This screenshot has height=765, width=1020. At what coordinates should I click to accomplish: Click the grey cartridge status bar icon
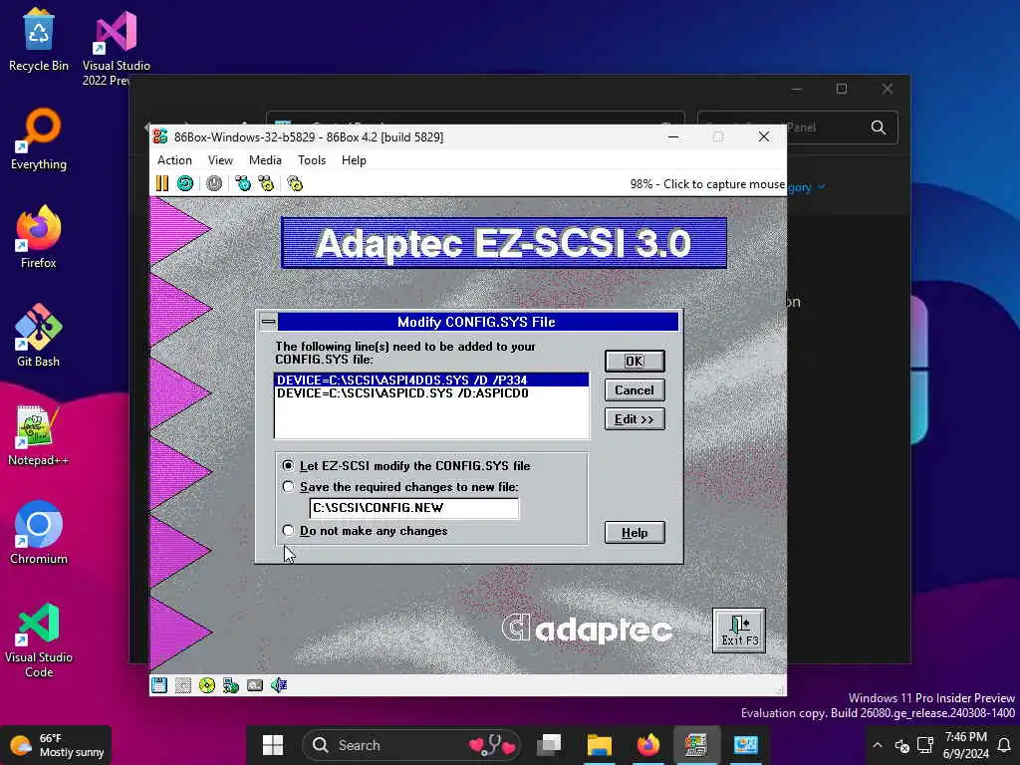[255, 685]
